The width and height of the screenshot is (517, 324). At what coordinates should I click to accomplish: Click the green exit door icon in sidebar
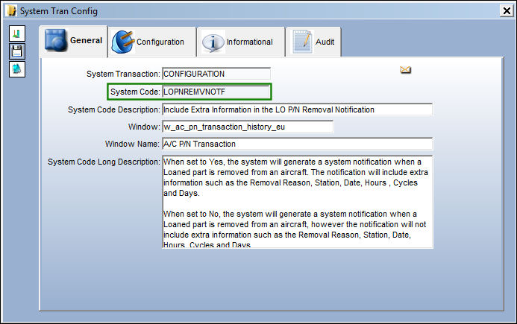(x=17, y=34)
